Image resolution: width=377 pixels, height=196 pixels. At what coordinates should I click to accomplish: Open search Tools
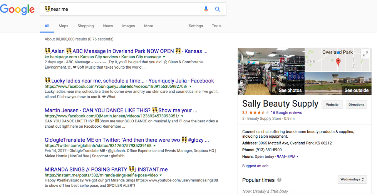pos(216,26)
